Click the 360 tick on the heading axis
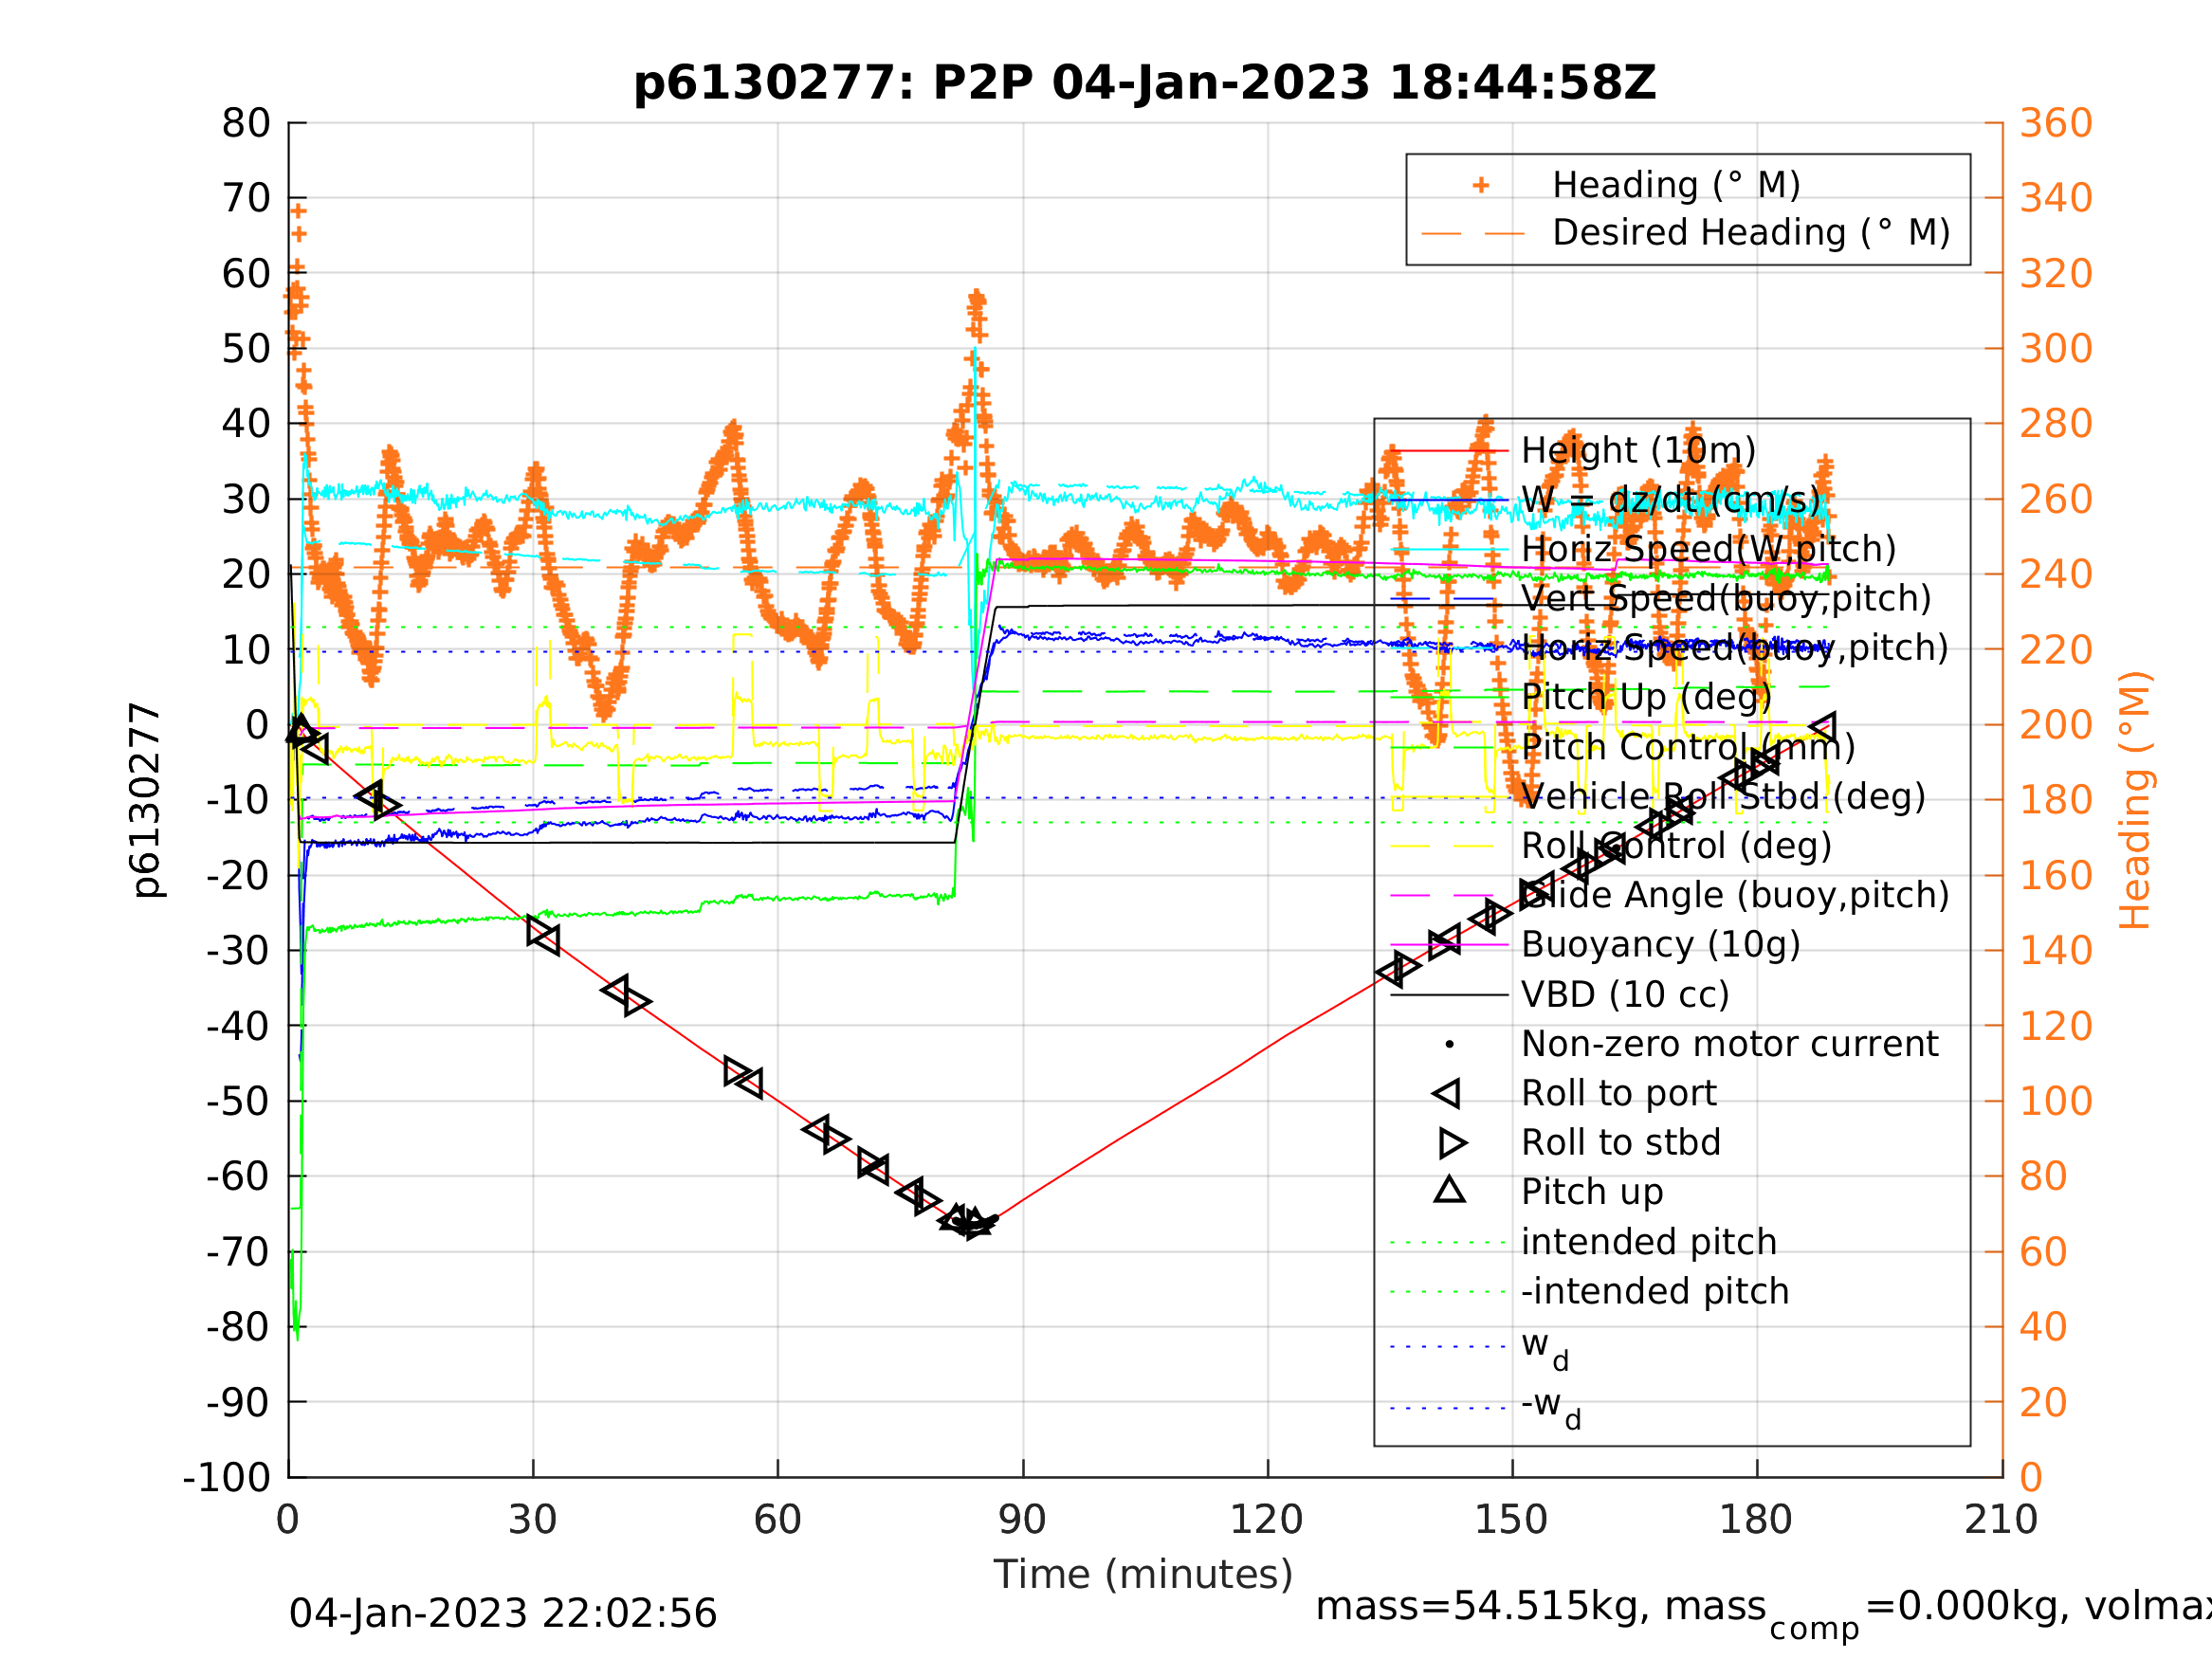 point(2056,123)
